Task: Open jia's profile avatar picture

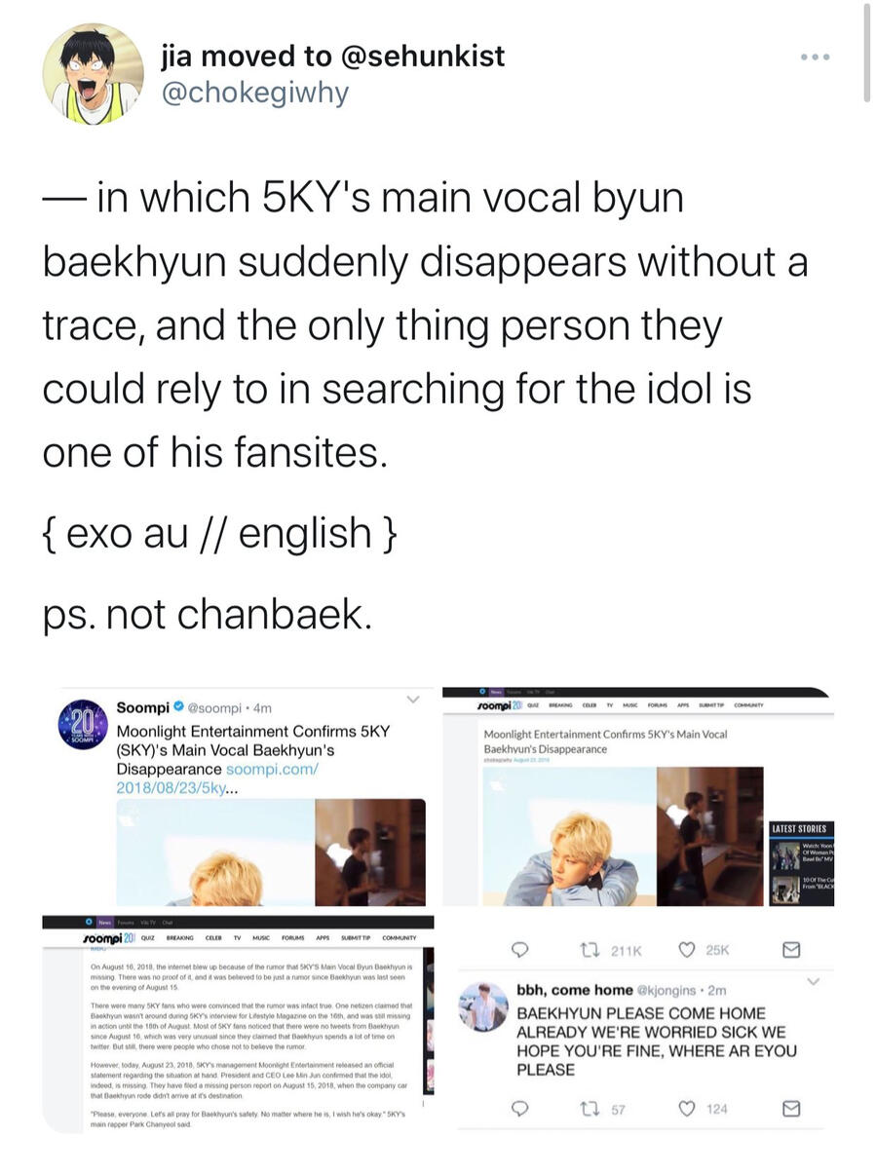Action: [x=94, y=74]
